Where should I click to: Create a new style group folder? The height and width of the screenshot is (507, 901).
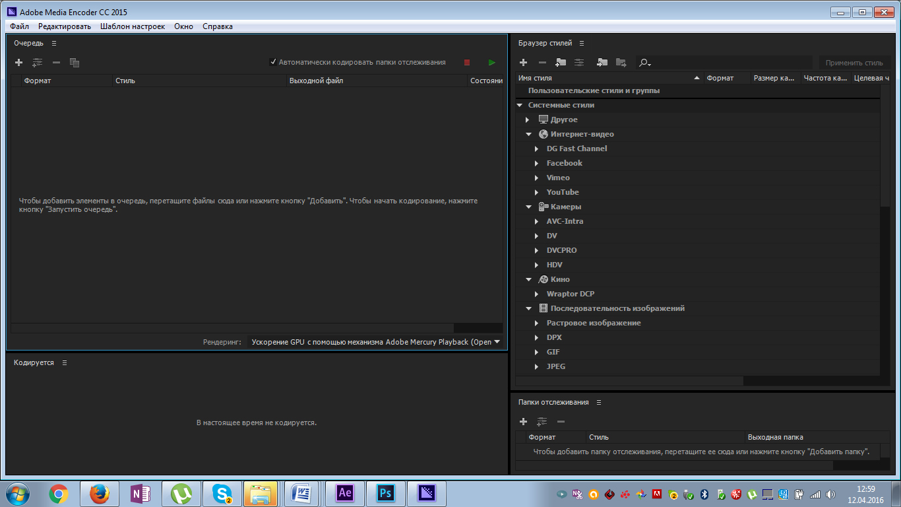click(561, 63)
